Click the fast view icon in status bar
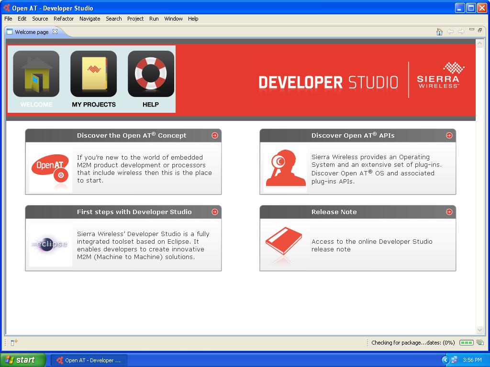This screenshot has width=490, height=367. [14, 343]
